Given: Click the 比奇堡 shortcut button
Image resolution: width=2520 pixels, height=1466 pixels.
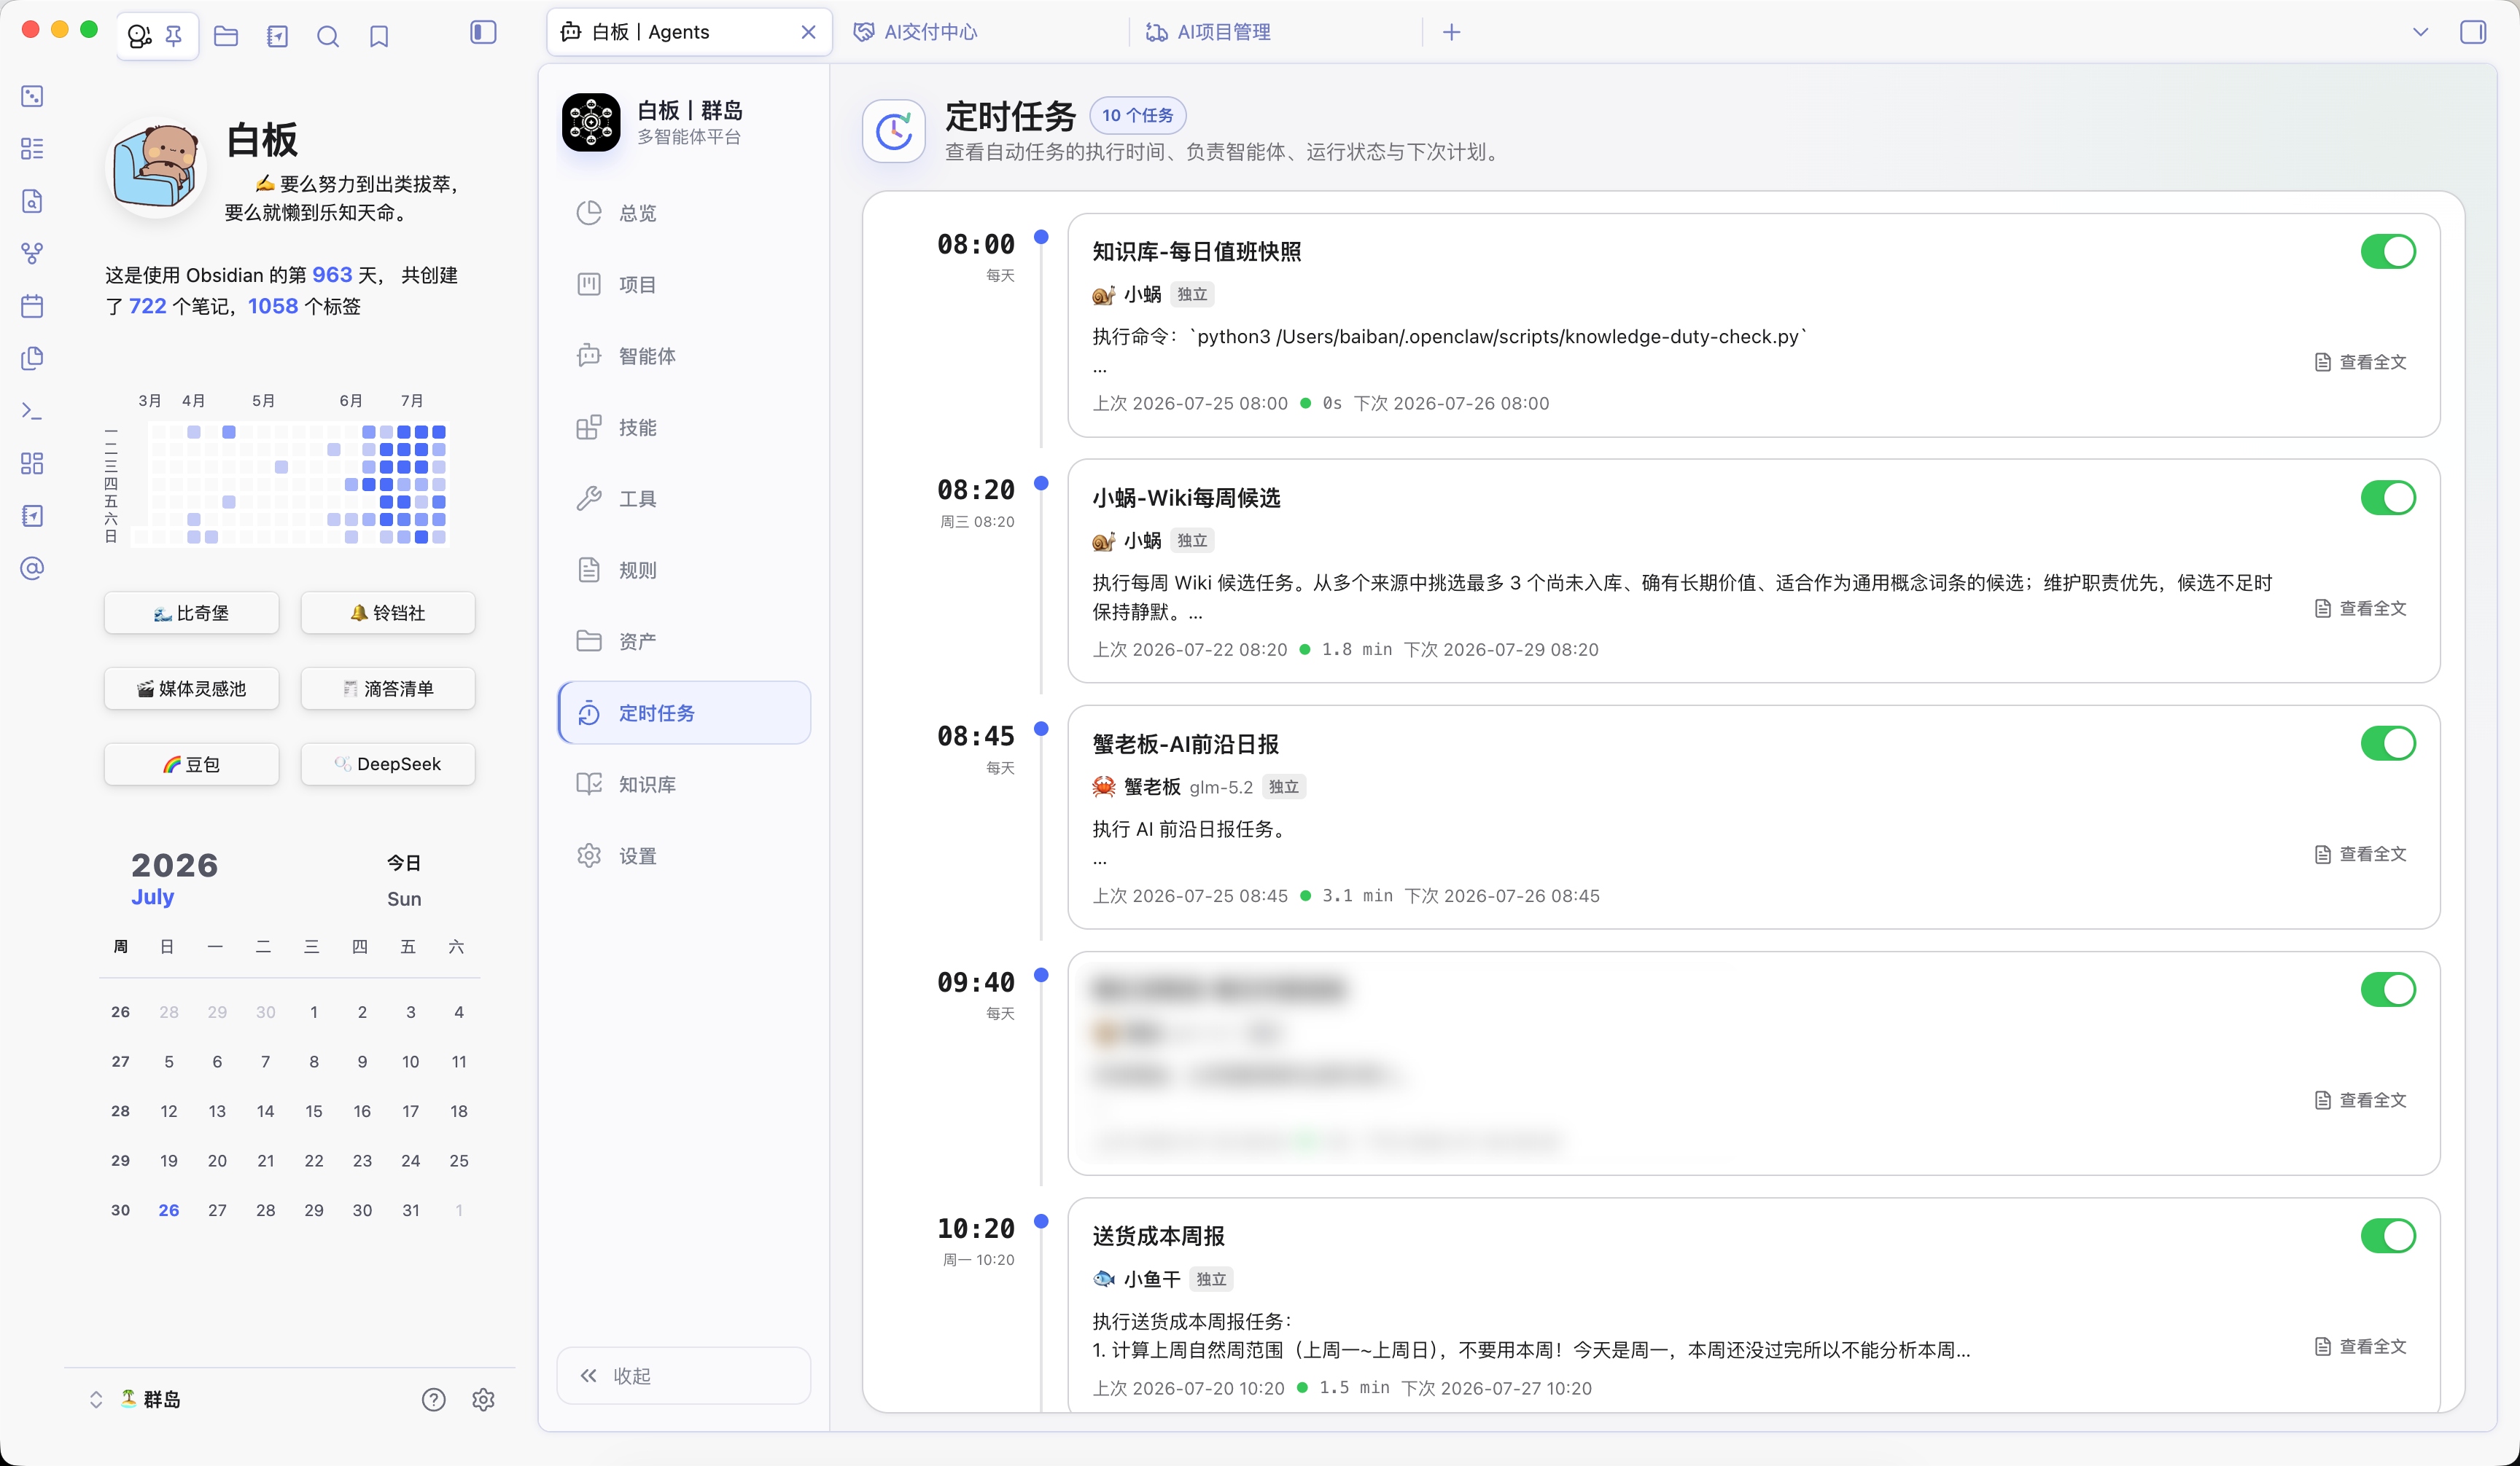Looking at the screenshot, I should point(191,613).
